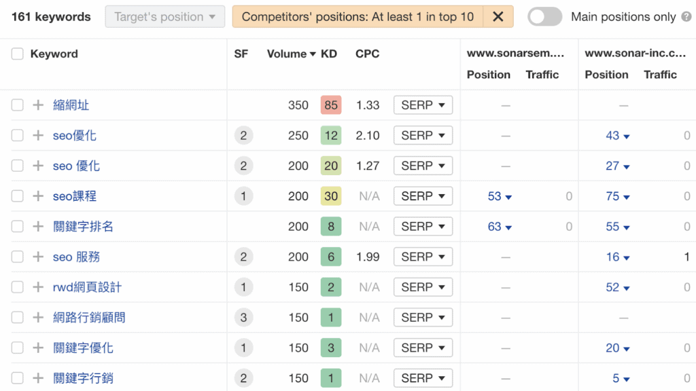Expand the plus icon next to seo課程
The image size is (696, 391).
coord(38,196)
